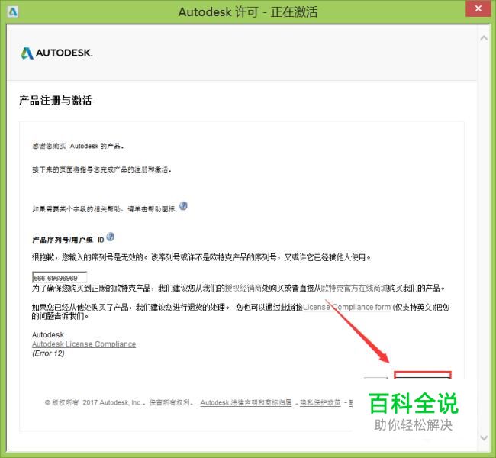The image size is (496, 458).
Task: Open the help icon after the field-help sentence
Action: [183, 206]
